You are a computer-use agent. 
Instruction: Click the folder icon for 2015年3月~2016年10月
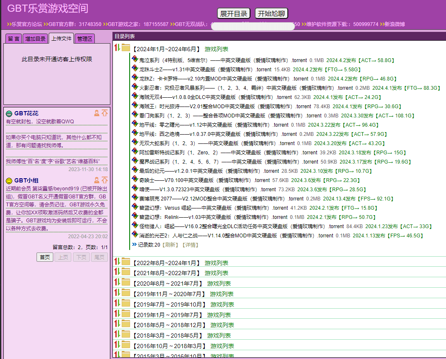tap(126, 356)
